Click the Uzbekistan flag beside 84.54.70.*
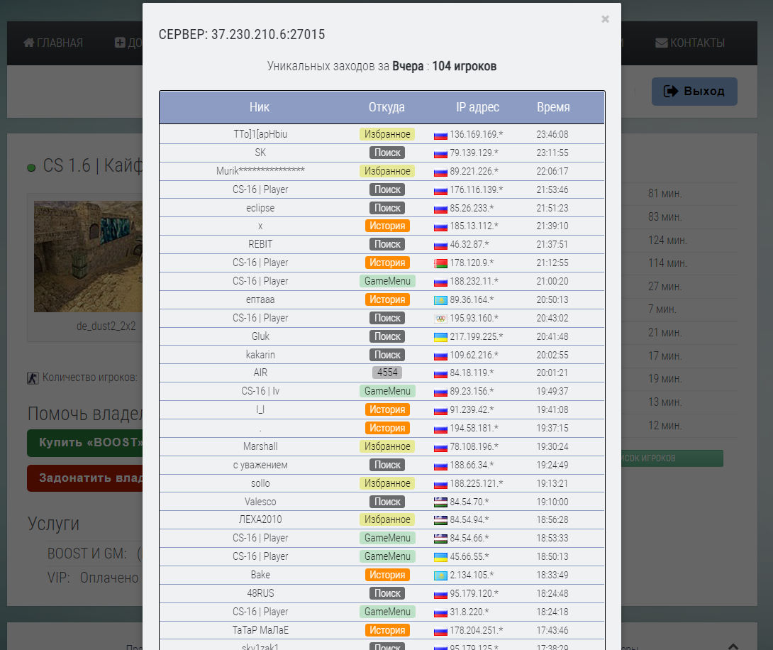773x650 pixels. pos(440,502)
